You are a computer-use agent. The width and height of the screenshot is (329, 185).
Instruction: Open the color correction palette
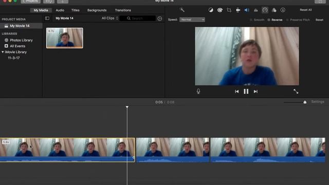tap(220, 10)
